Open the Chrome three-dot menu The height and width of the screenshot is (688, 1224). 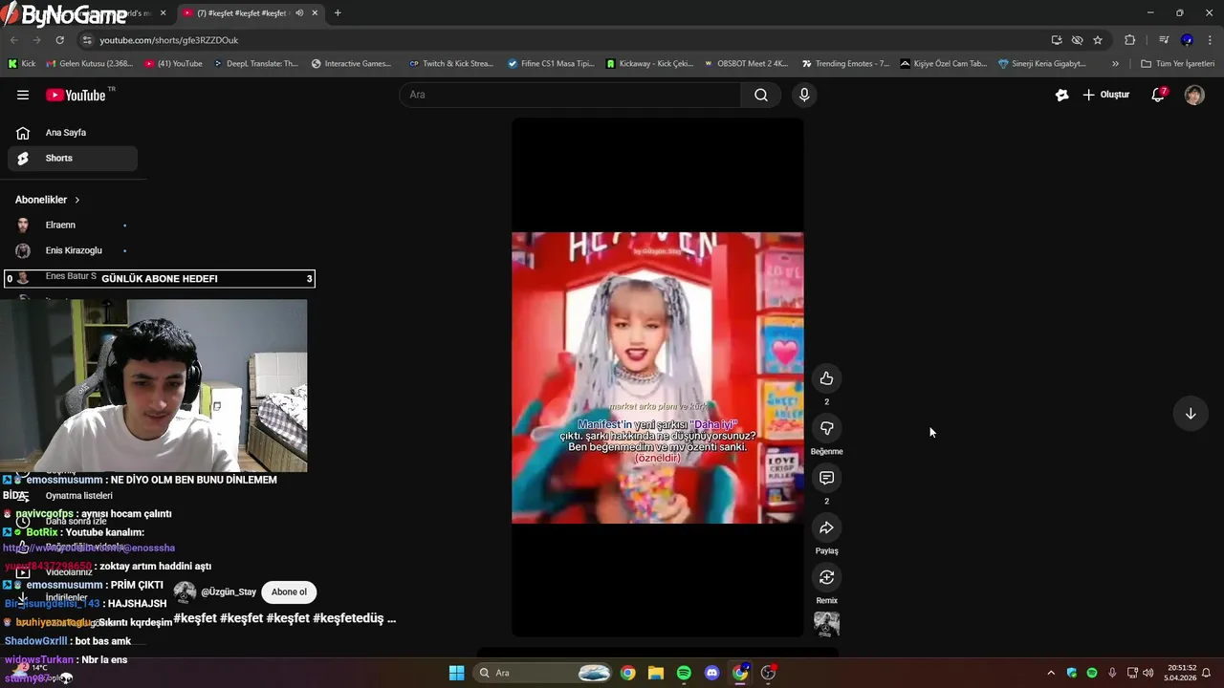(x=1211, y=40)
